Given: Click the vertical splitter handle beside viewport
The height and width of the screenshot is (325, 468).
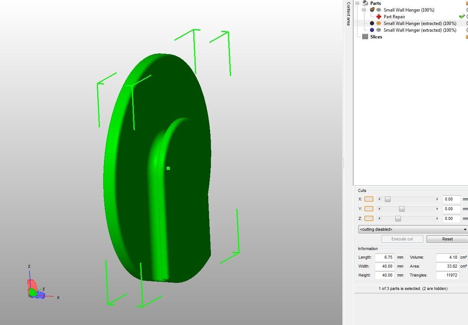Looking at the screenshot, I should click(x=344, y=162).
